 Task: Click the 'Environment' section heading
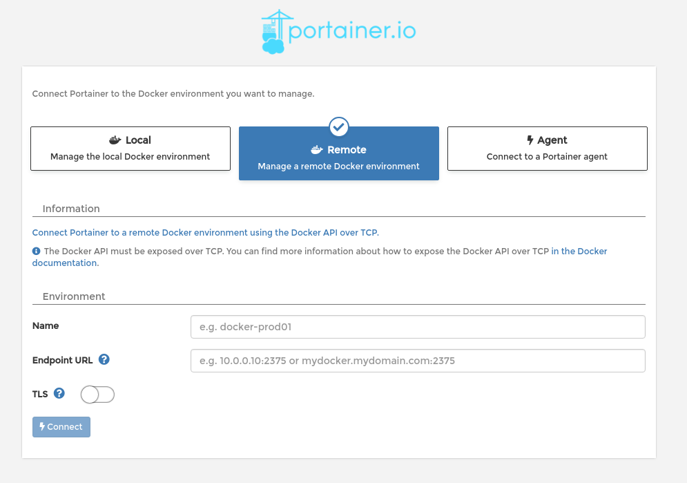[74, 296]
